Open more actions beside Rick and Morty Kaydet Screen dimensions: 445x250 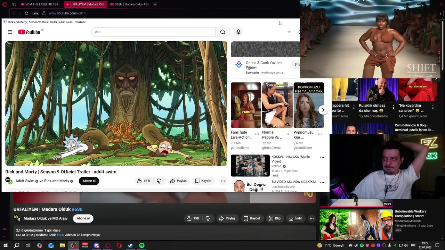(x=223, y=181)
